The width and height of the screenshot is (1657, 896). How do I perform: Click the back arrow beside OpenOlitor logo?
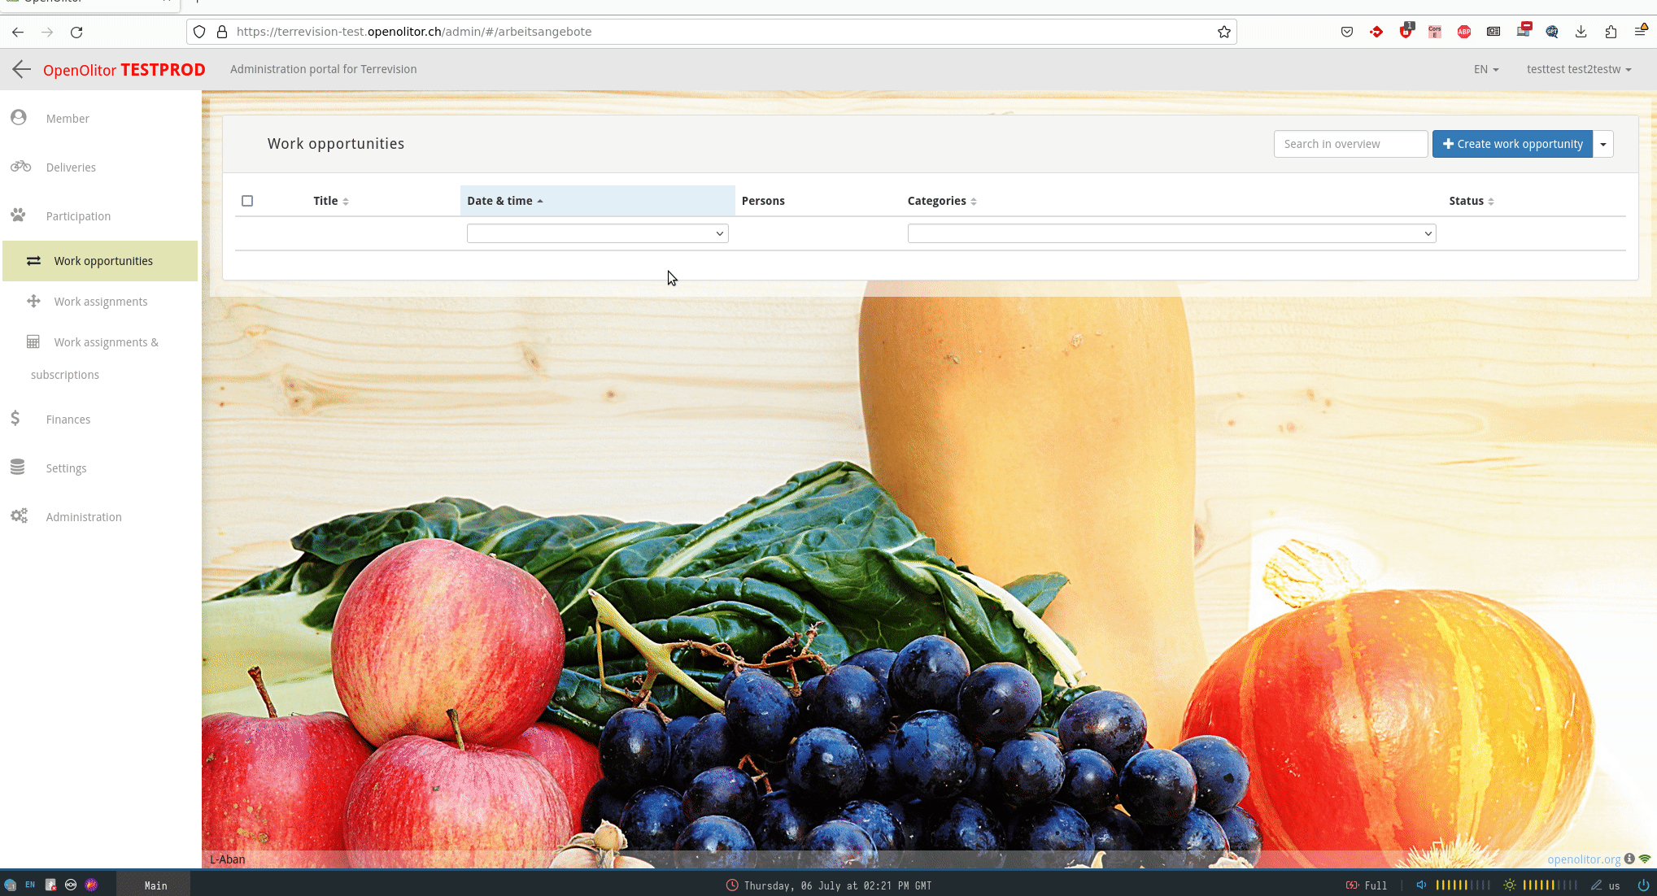coord(22,69)
